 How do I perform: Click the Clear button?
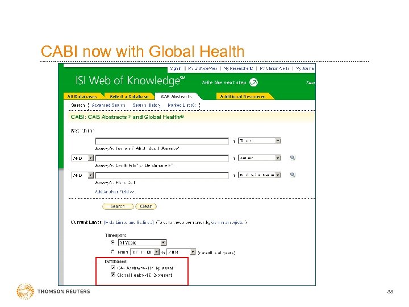pyautogui.click(x=146, y=206)
